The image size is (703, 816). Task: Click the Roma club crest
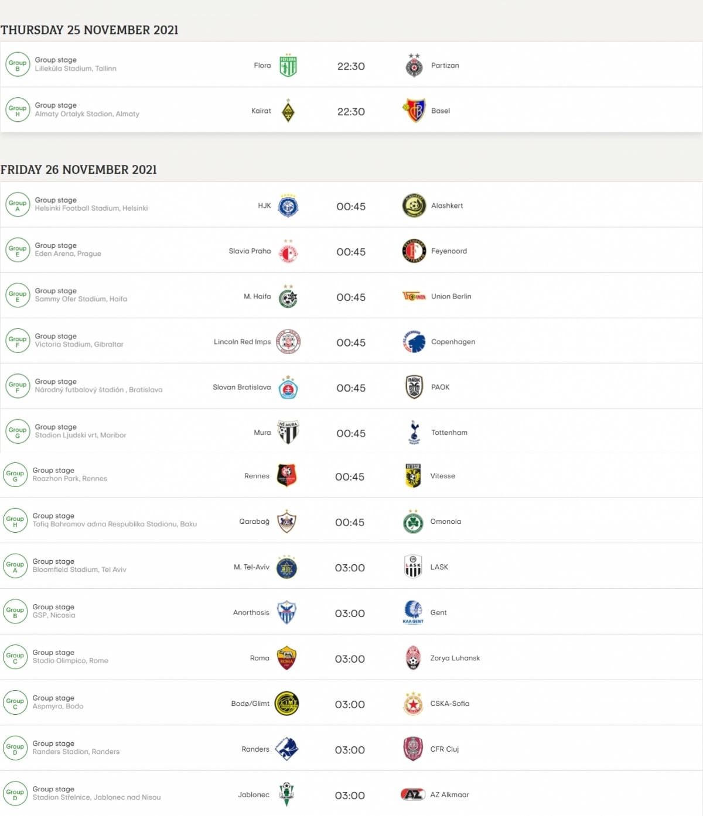286,658
